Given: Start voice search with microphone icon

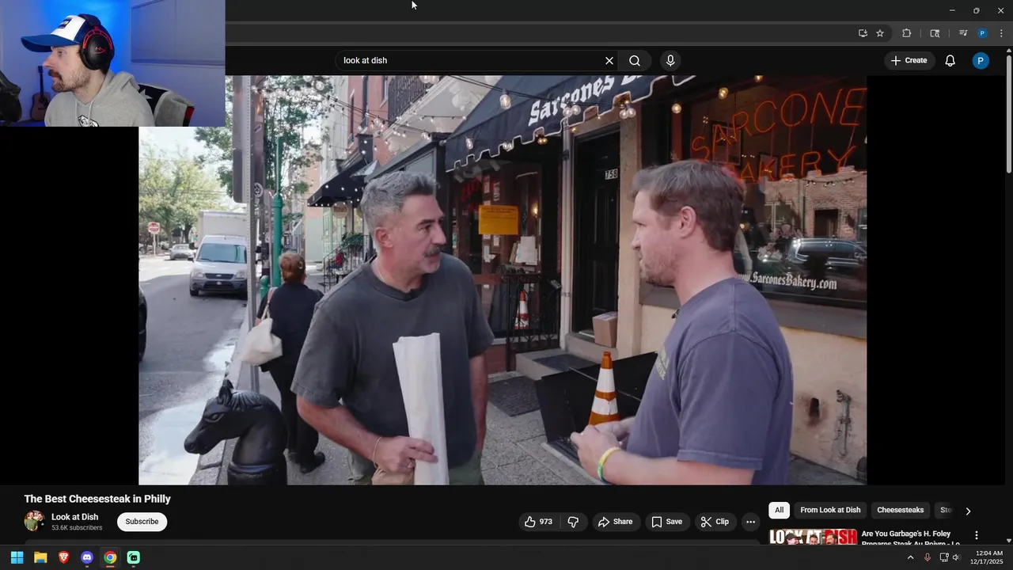Looking at the screenshot, I should pyautogui.click(x=670, y=61).
